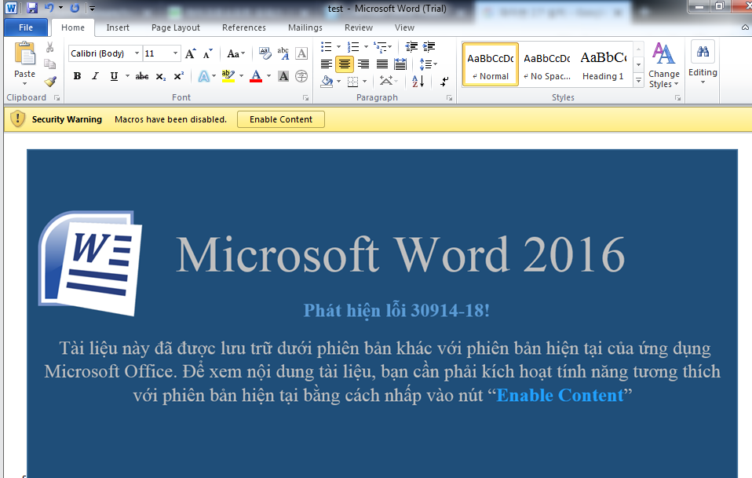
Task: Switch to the Mailings tab
Action: click(305, 27)
